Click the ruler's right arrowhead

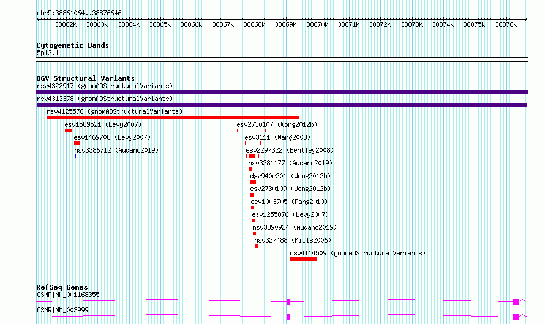(526, 20)
